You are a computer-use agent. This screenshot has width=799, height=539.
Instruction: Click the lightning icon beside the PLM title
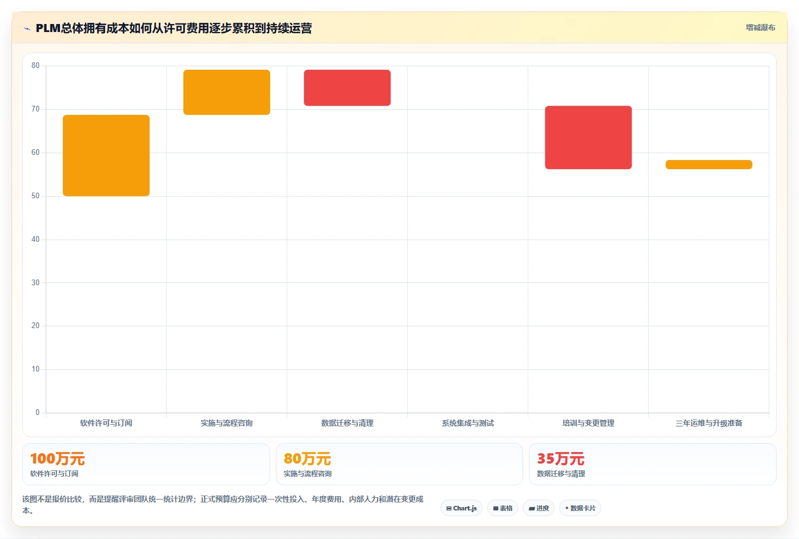[x=27, y=29]
